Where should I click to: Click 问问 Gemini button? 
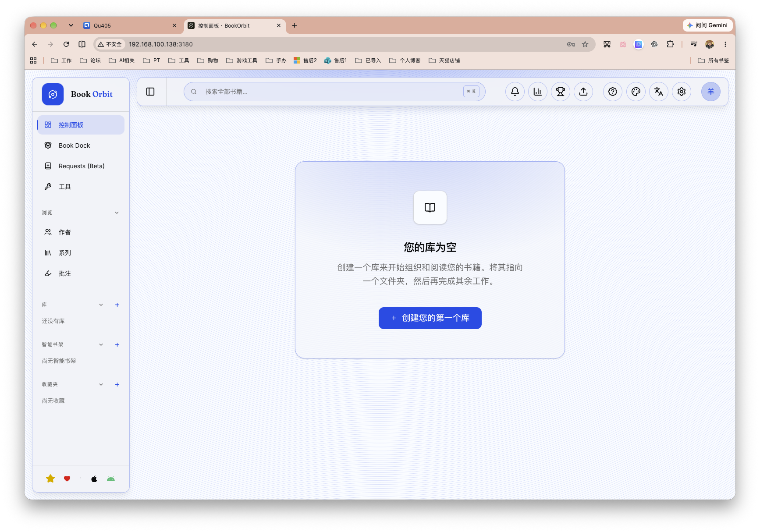707,25
